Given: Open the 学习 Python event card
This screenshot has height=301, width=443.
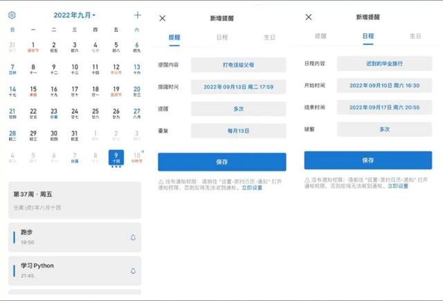Looking at the screenshot, I should (x=75, y=271).
